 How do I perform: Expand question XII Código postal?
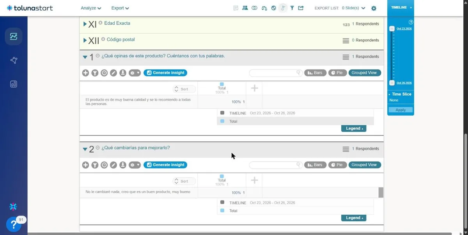pyautogui.click(x=85, y=41)
